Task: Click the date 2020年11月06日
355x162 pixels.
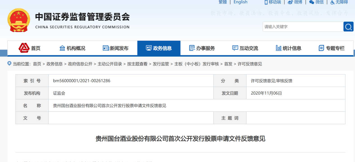Action: pos(266,93)
